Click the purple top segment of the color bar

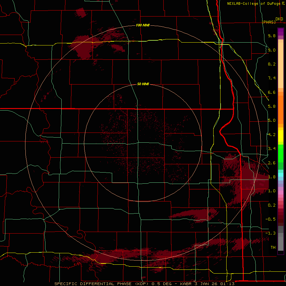281,32
